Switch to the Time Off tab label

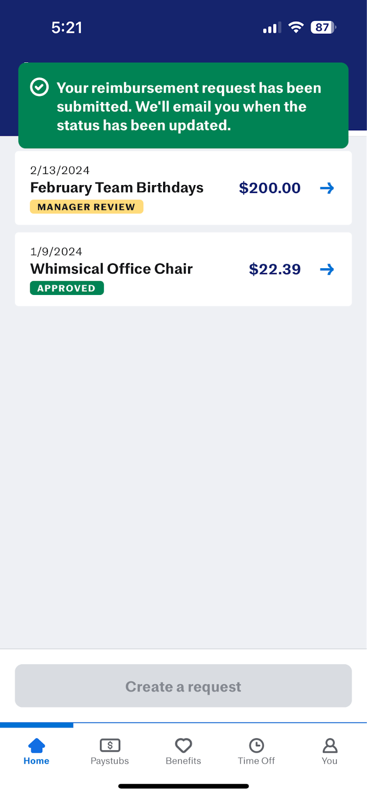pyautogui.click(x=256, y=761)
